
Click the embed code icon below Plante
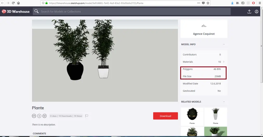tap(34, 116)
